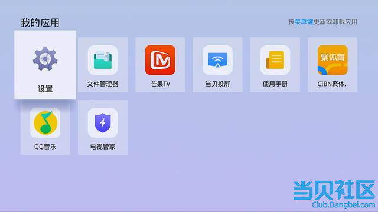Click the QQ音乐 label text
Viewport: 378px width, 212px height.
(45, 147)
